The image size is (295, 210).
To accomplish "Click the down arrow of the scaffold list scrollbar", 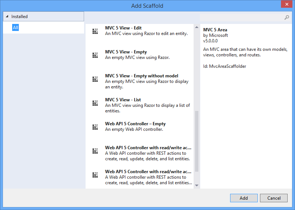I will point(197,185).
